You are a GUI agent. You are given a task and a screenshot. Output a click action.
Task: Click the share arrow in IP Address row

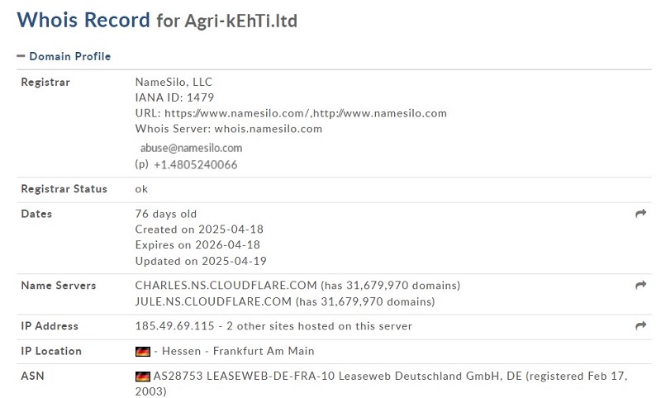641,325
